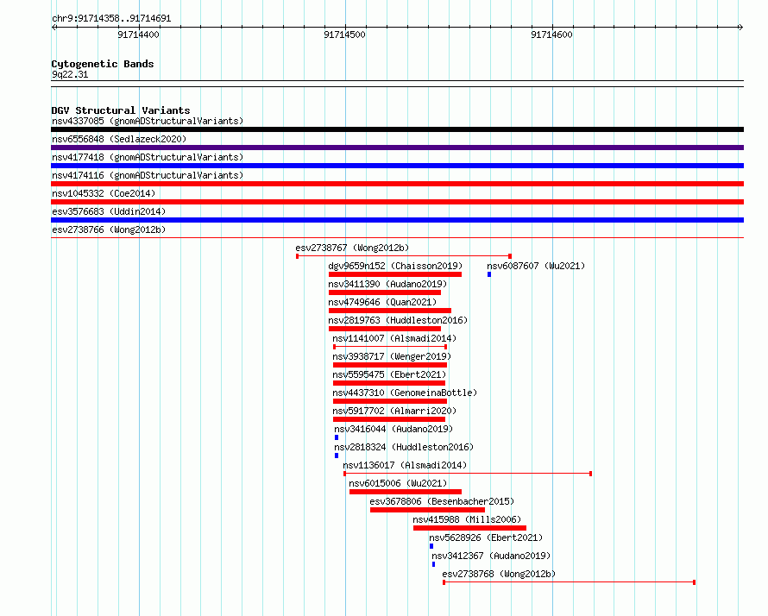Viewport: 768px width, 616px height.
Task: Select the red nsv6015006 Wu2021 bar
Action: pos(406,492)
